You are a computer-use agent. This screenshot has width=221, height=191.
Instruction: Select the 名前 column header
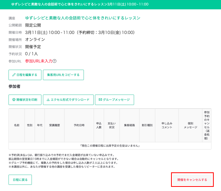click(17, 125)
